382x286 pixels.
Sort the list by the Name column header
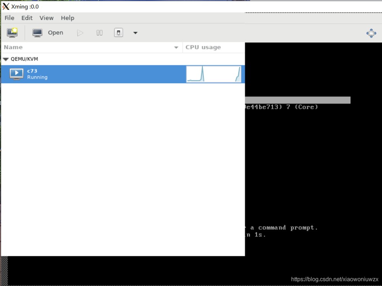(x=92, y=47)
